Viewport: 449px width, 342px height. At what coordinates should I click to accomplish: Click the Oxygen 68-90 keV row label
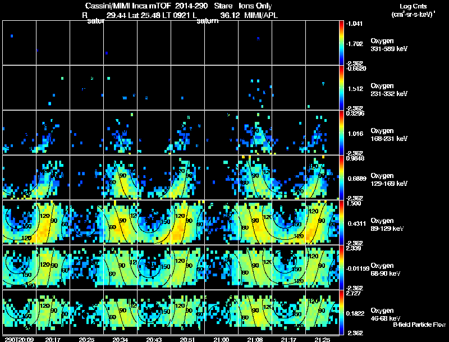386,270
